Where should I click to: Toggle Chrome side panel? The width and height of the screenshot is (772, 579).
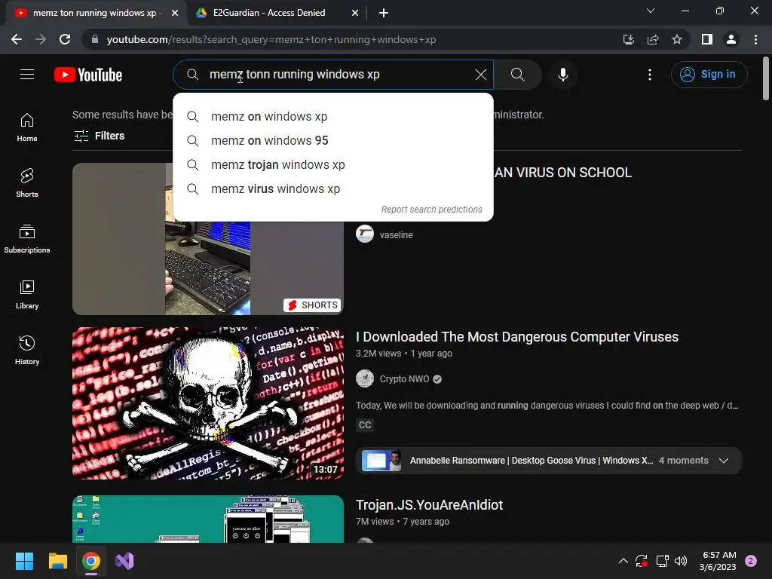pos(707,39)
